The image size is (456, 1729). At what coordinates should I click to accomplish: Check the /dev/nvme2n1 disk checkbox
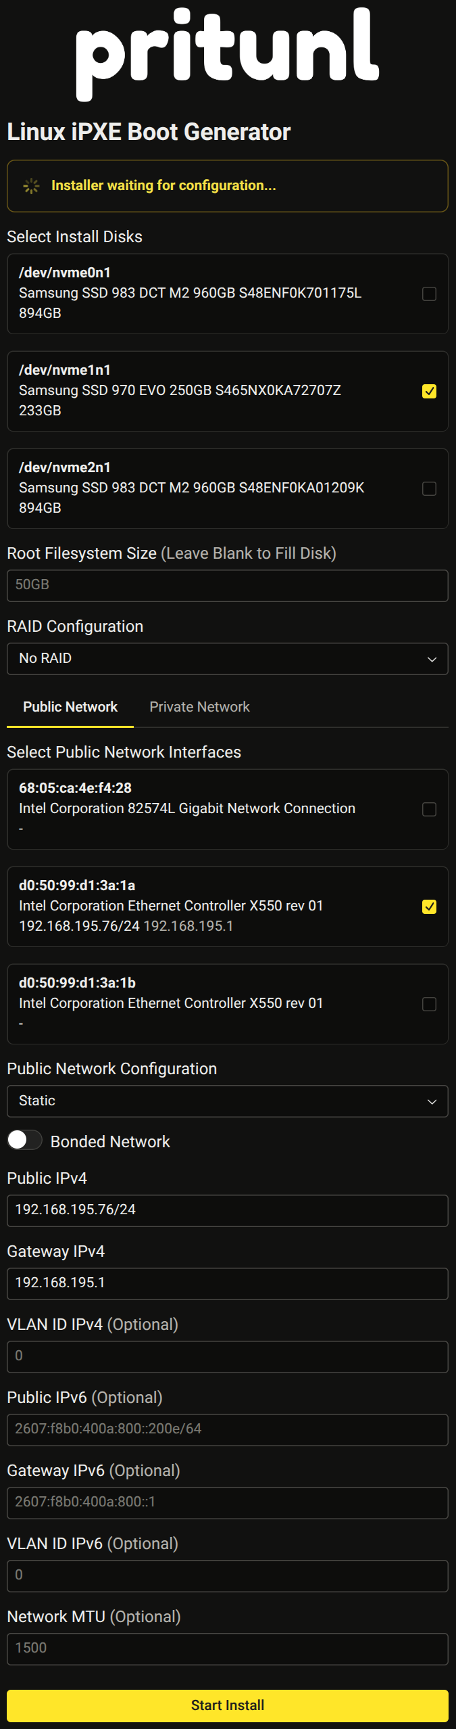tap(429, 488)
